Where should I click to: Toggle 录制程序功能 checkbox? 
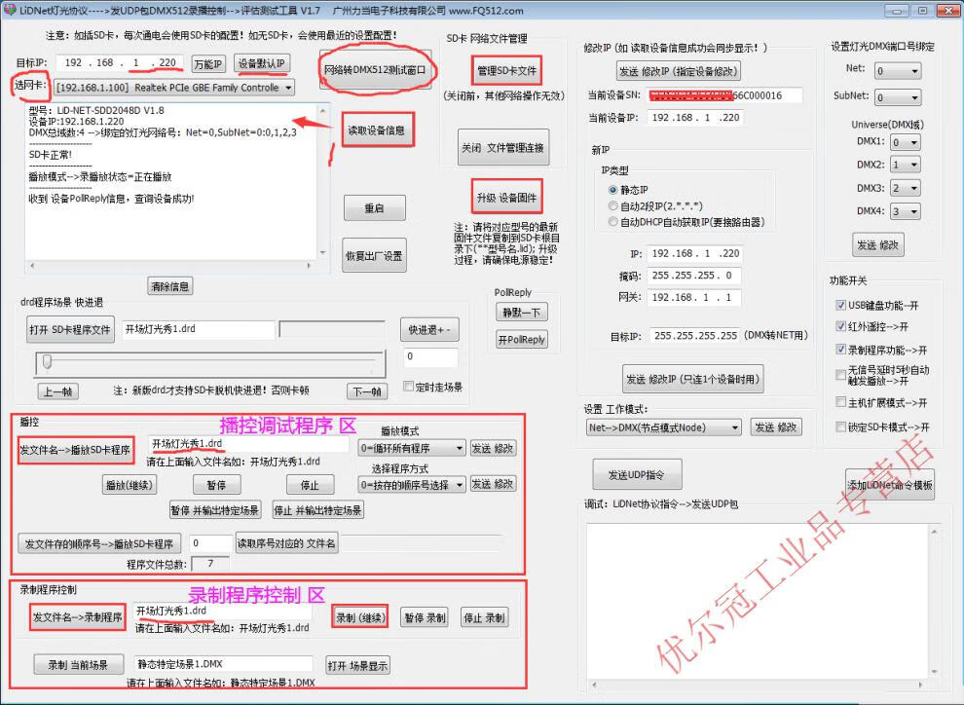[840, 350]
